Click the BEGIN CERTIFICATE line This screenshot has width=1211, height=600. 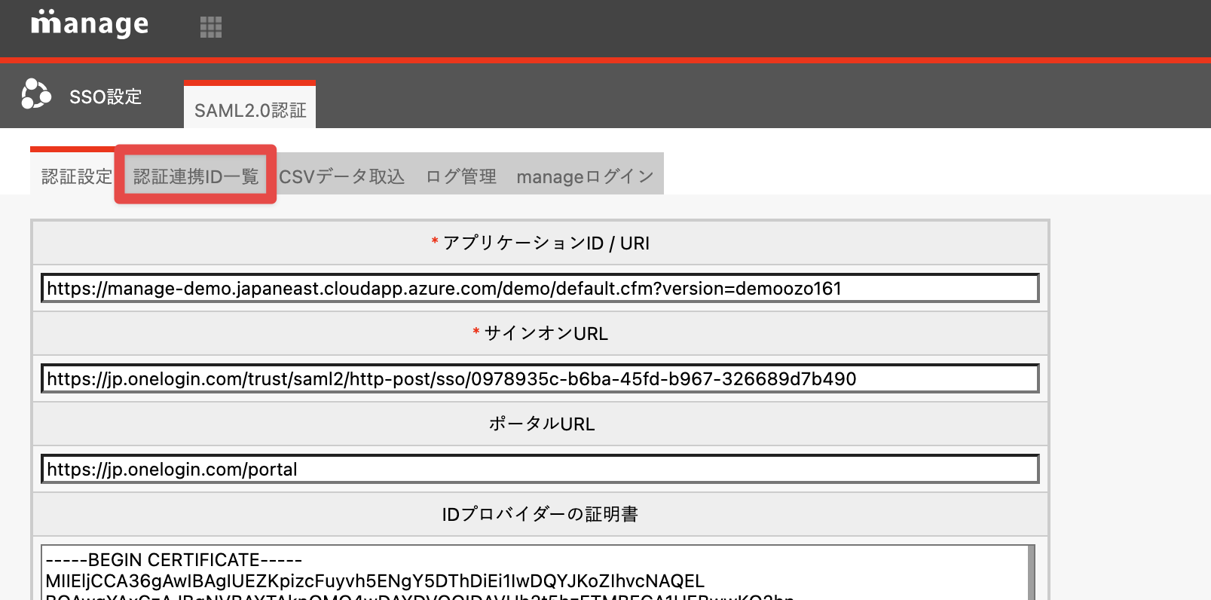tap(174, 560)
